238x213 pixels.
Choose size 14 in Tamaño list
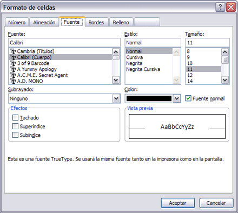[x=203, y=81]
